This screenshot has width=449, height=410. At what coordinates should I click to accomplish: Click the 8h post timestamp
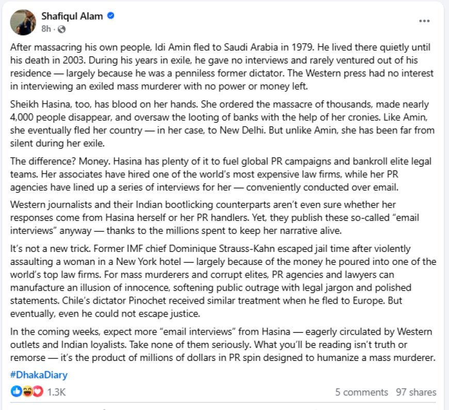pos(46,28)
